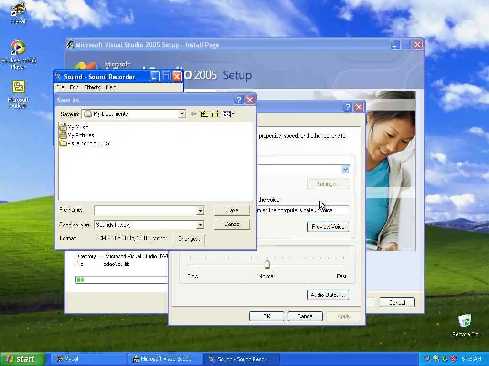
Task: Click the back arrow in Save As toolbar
Action: (x=194, y=114)
